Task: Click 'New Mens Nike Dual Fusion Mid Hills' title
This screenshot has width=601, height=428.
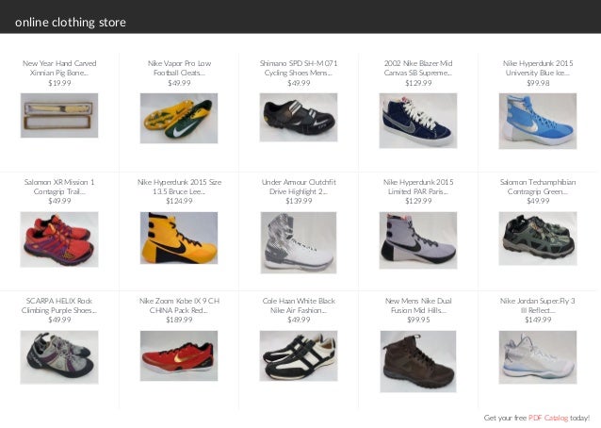Action: pyautogui.click(x=418, y=305)
